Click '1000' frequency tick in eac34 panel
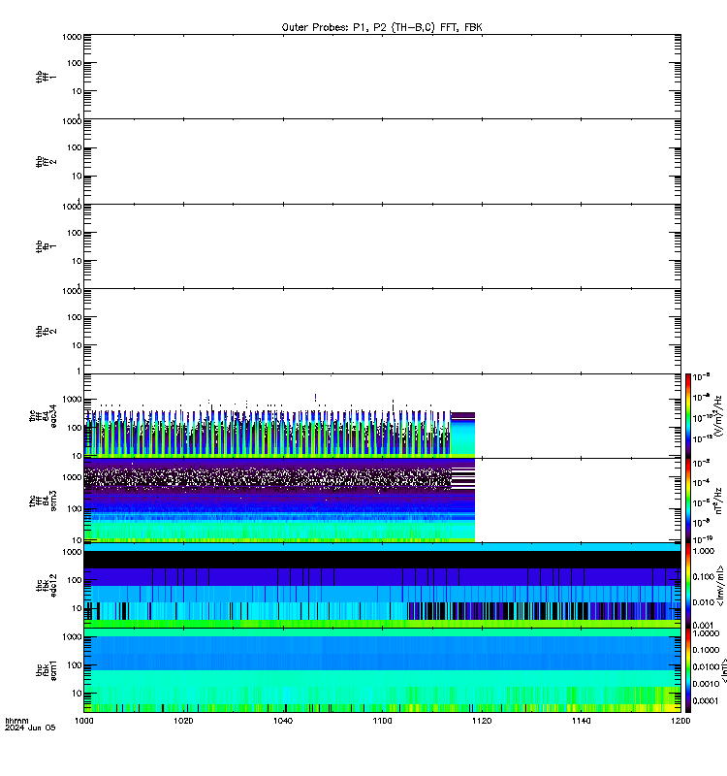Viewport: 727px width, 776px height. point(73,399)
